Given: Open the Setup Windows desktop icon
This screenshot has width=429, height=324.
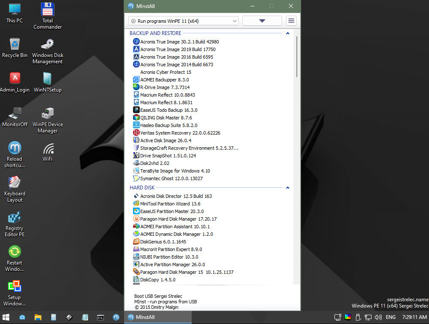Looking at the screenshot, I should (14, 293).
